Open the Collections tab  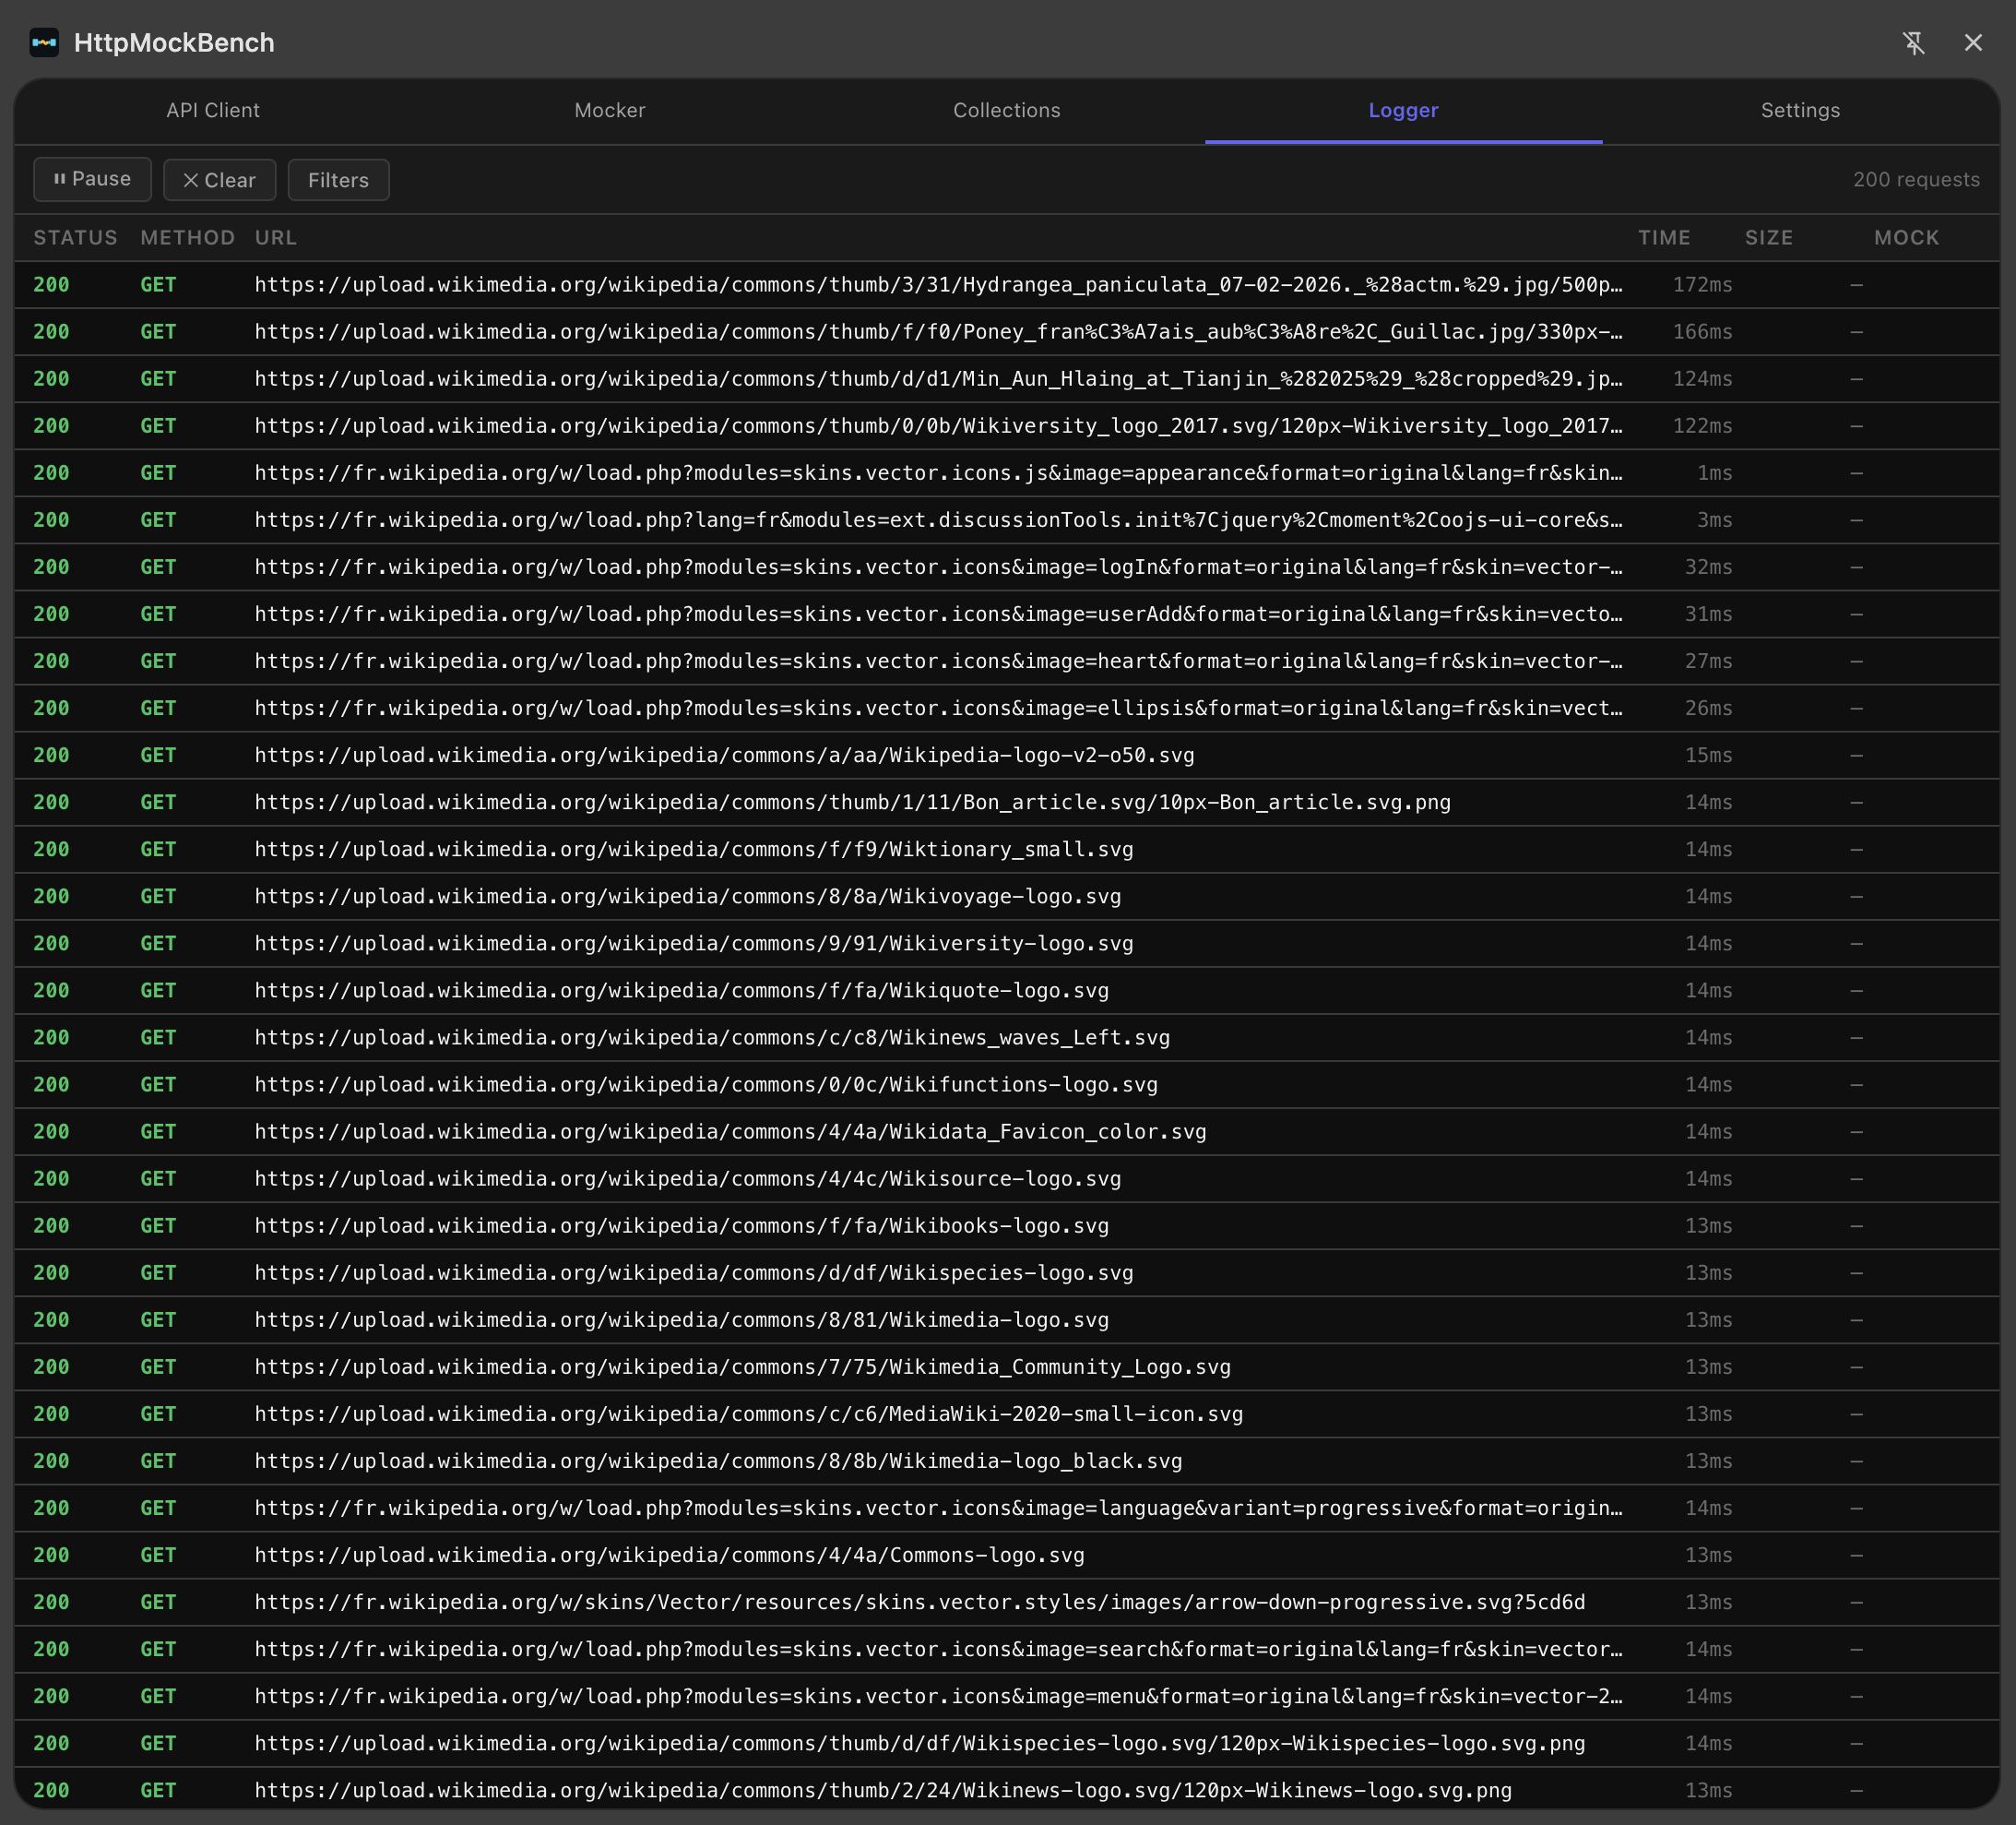click(1006, 110)
